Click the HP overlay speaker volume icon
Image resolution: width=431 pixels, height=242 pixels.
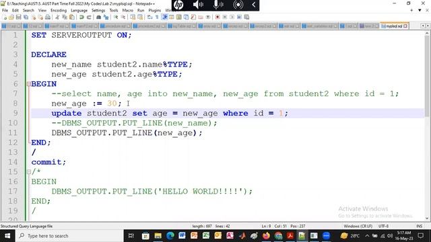pos(198,5)
